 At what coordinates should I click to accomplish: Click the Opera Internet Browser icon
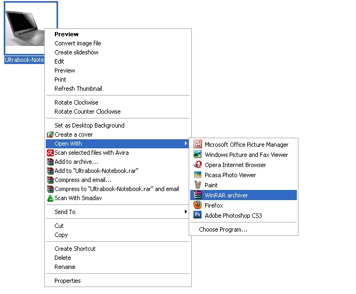[198, 165]
